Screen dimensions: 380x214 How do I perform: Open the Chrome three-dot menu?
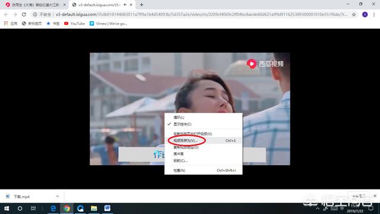pos(374,14)
